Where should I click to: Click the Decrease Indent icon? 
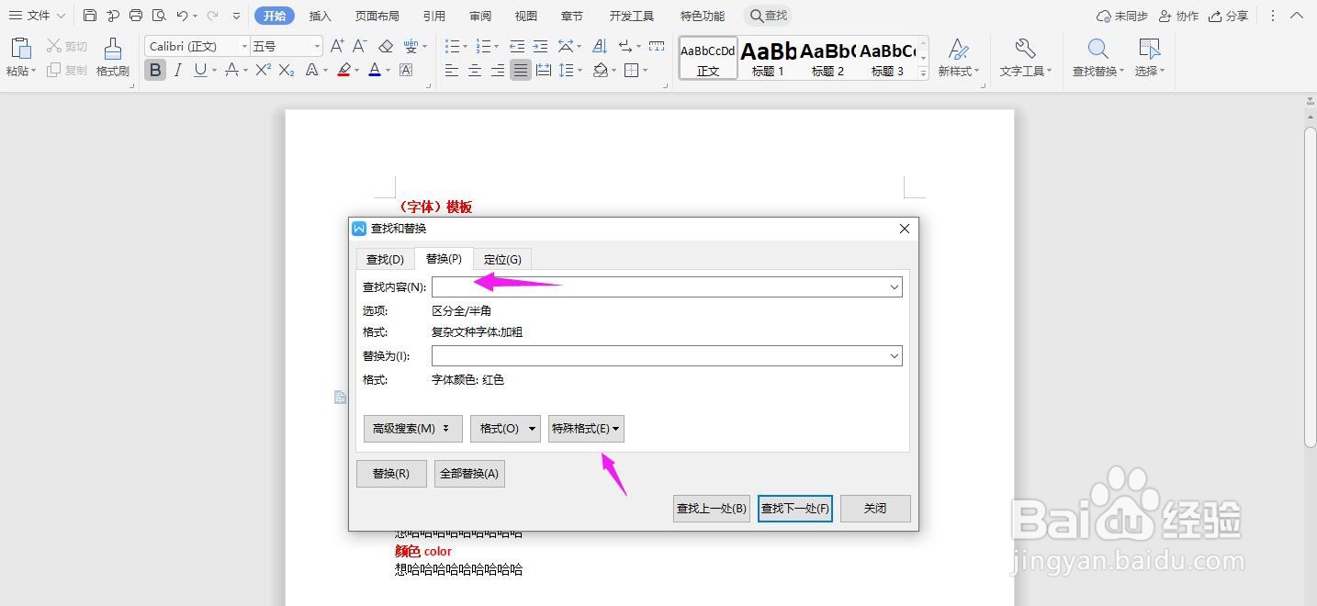pyautogui.click(x=517, y=46)
